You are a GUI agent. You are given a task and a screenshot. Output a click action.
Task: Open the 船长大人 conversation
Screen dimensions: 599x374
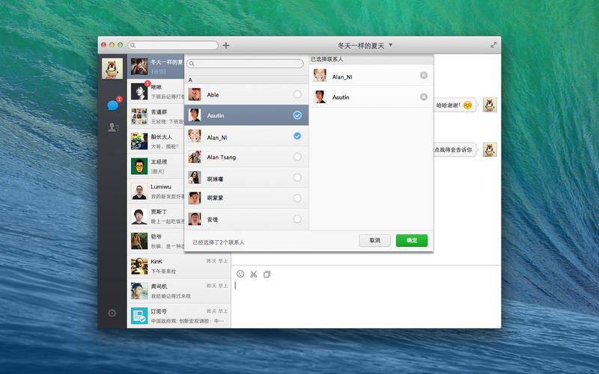(x=156, y=141)
